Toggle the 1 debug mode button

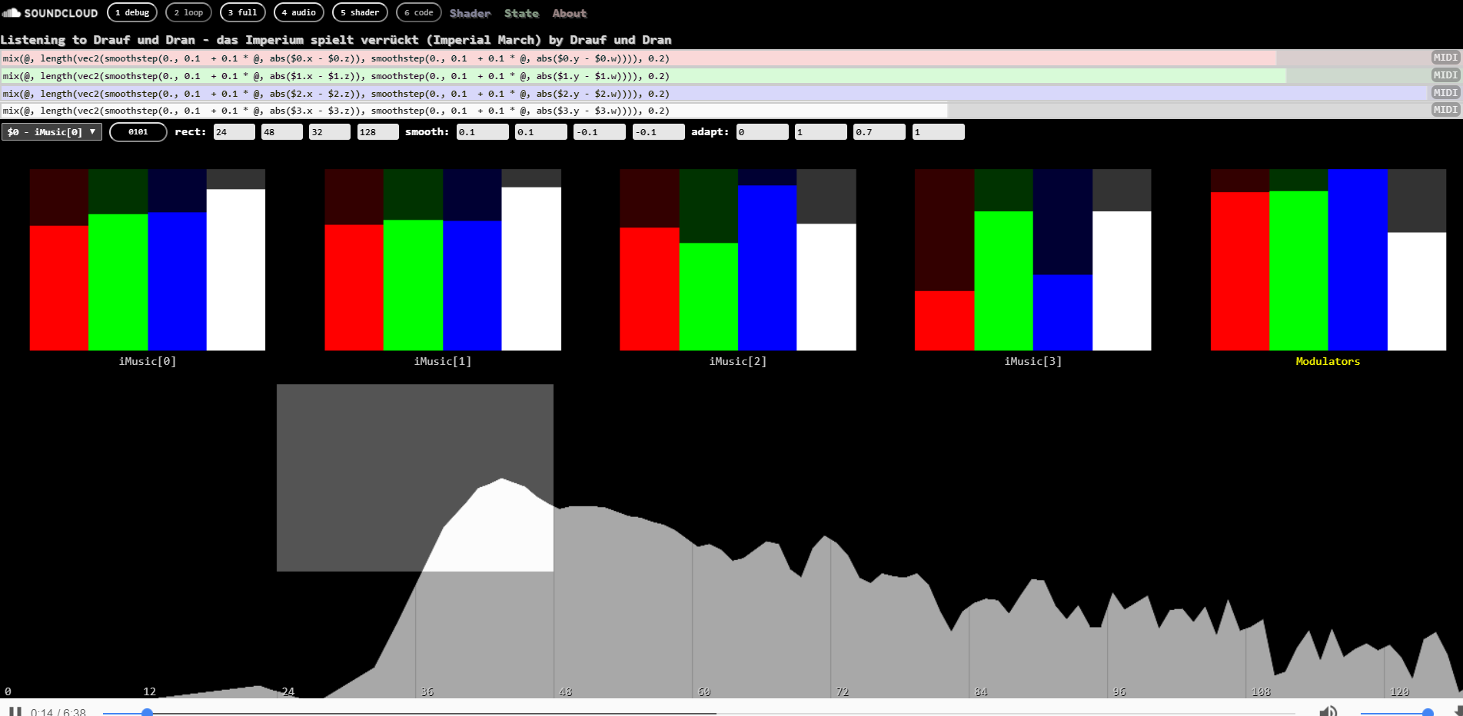pos(132,12)
